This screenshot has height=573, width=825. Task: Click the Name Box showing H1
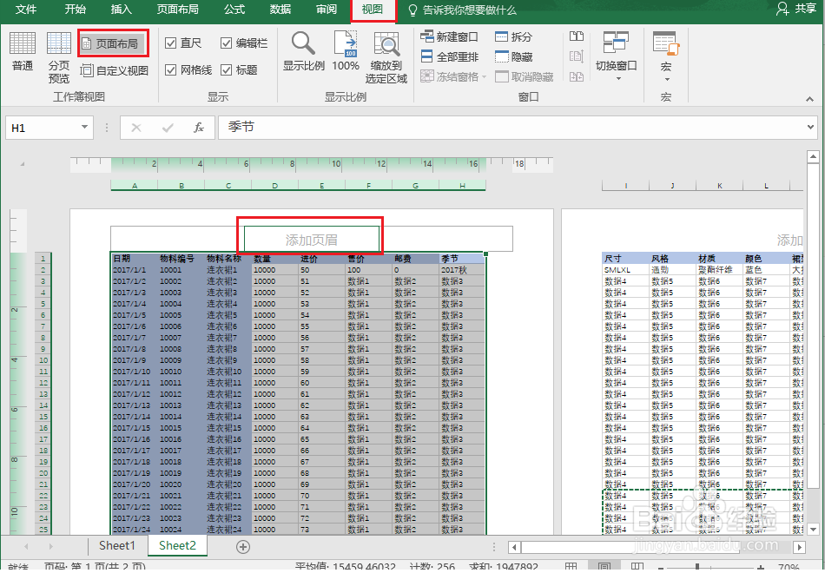pyautogui.click(x=49, y=128)
